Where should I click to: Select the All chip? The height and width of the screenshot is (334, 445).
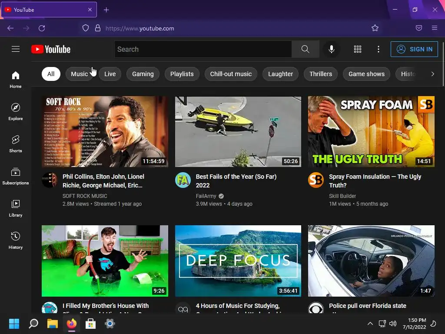point(51,74)
